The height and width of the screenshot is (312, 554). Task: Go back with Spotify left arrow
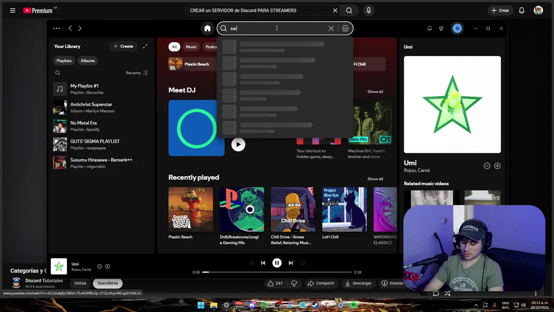click(x=70, y=28)
